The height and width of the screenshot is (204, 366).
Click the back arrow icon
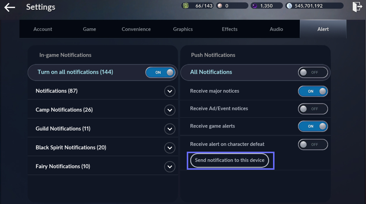[10, 7]
